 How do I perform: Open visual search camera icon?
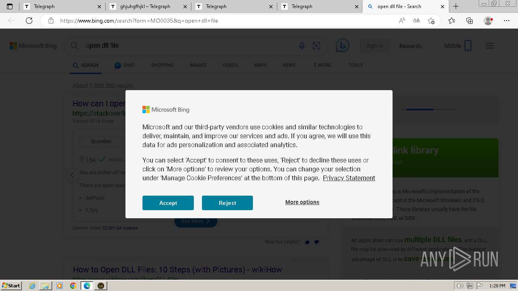[x=316, y=46]
